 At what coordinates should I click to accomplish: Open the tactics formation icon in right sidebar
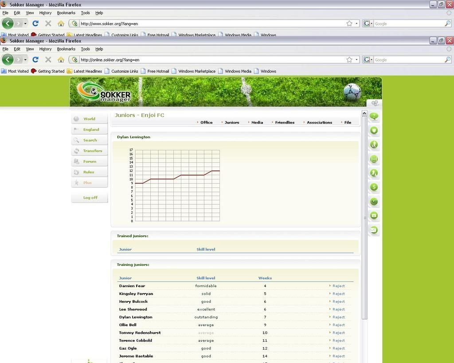[x=374, y=159]
